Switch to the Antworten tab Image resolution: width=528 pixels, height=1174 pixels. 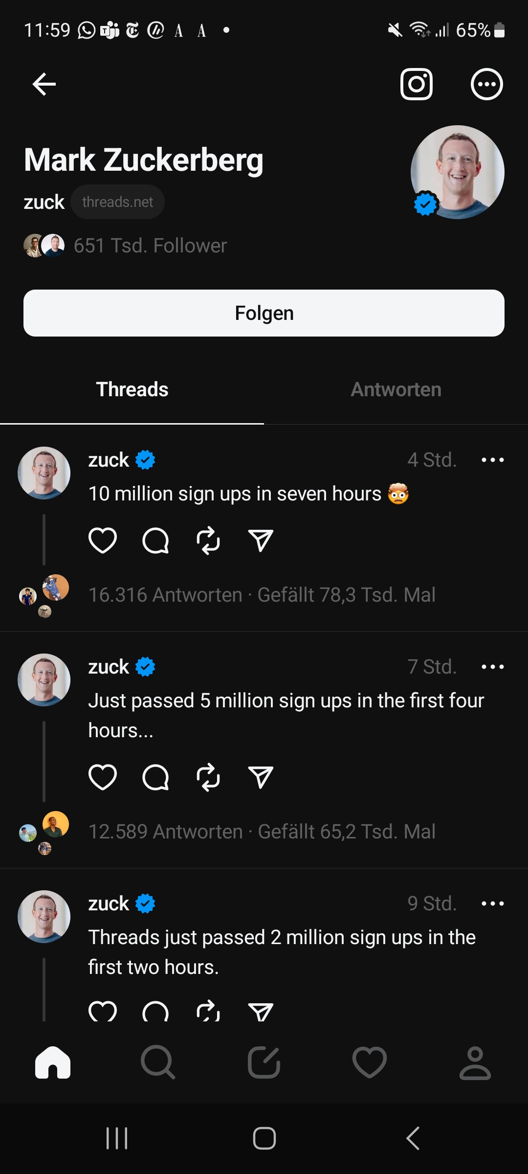pyautogui.click(x=396, y=390)
